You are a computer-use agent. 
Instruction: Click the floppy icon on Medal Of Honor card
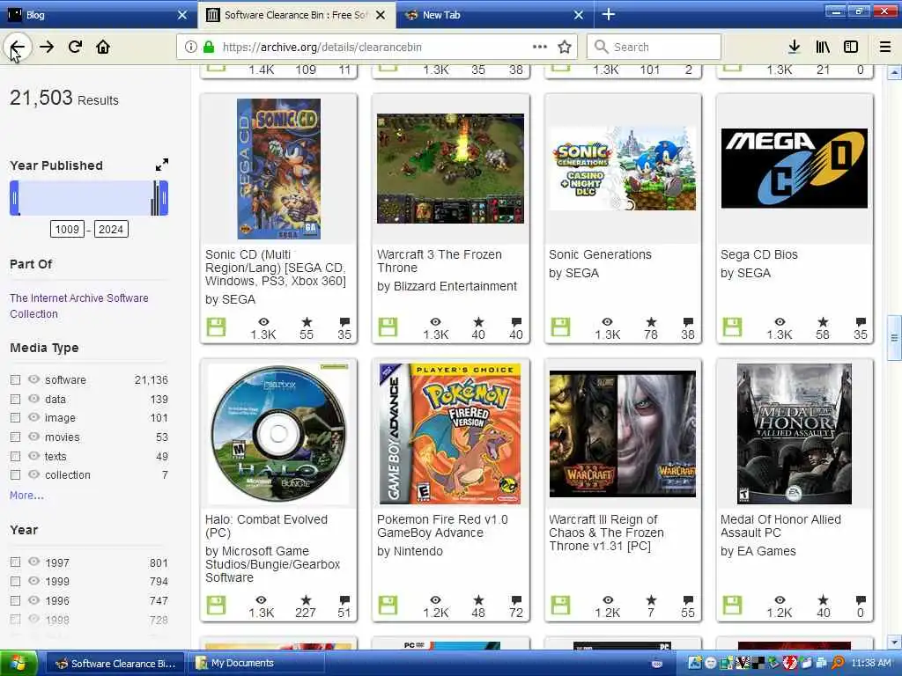tap(732, 606)
